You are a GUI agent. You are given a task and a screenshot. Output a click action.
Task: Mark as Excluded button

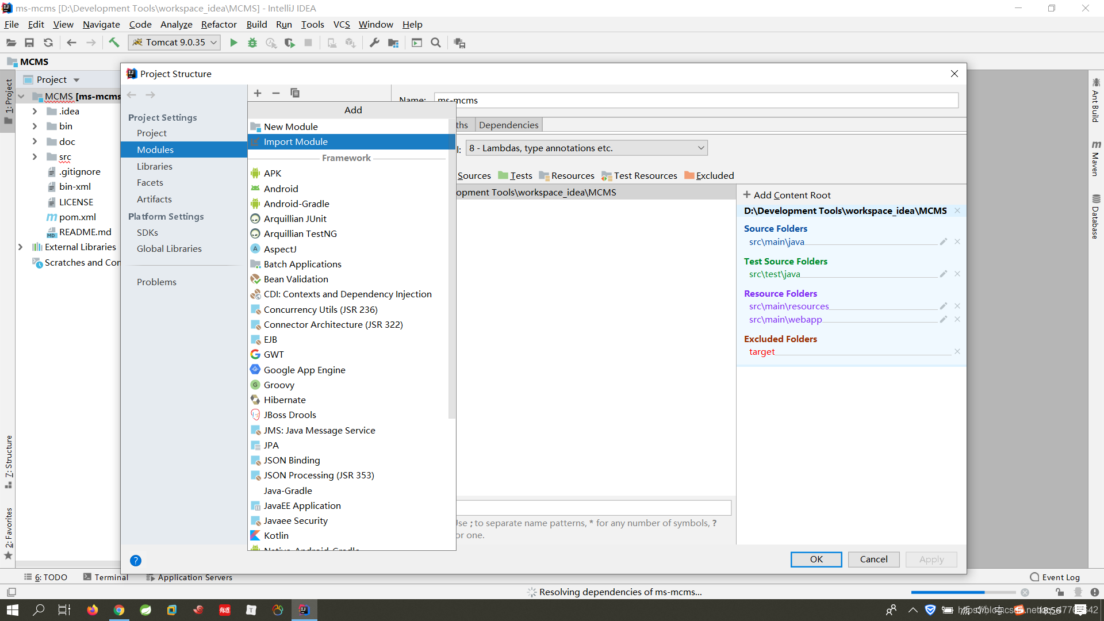click(709, 175)
